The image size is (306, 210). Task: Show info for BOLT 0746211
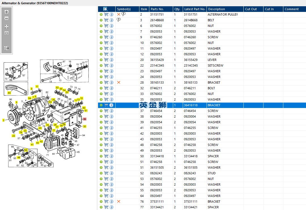[111, 88]
